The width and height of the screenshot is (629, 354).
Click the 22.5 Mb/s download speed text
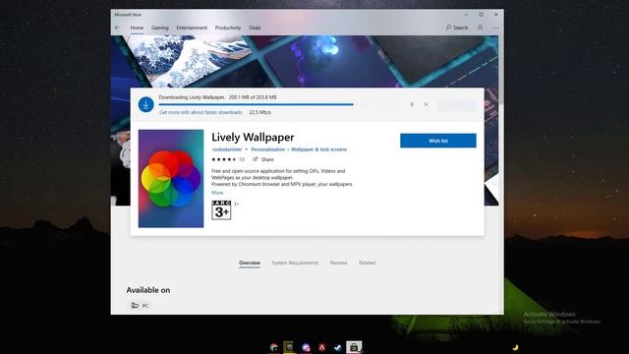point(259,112)
